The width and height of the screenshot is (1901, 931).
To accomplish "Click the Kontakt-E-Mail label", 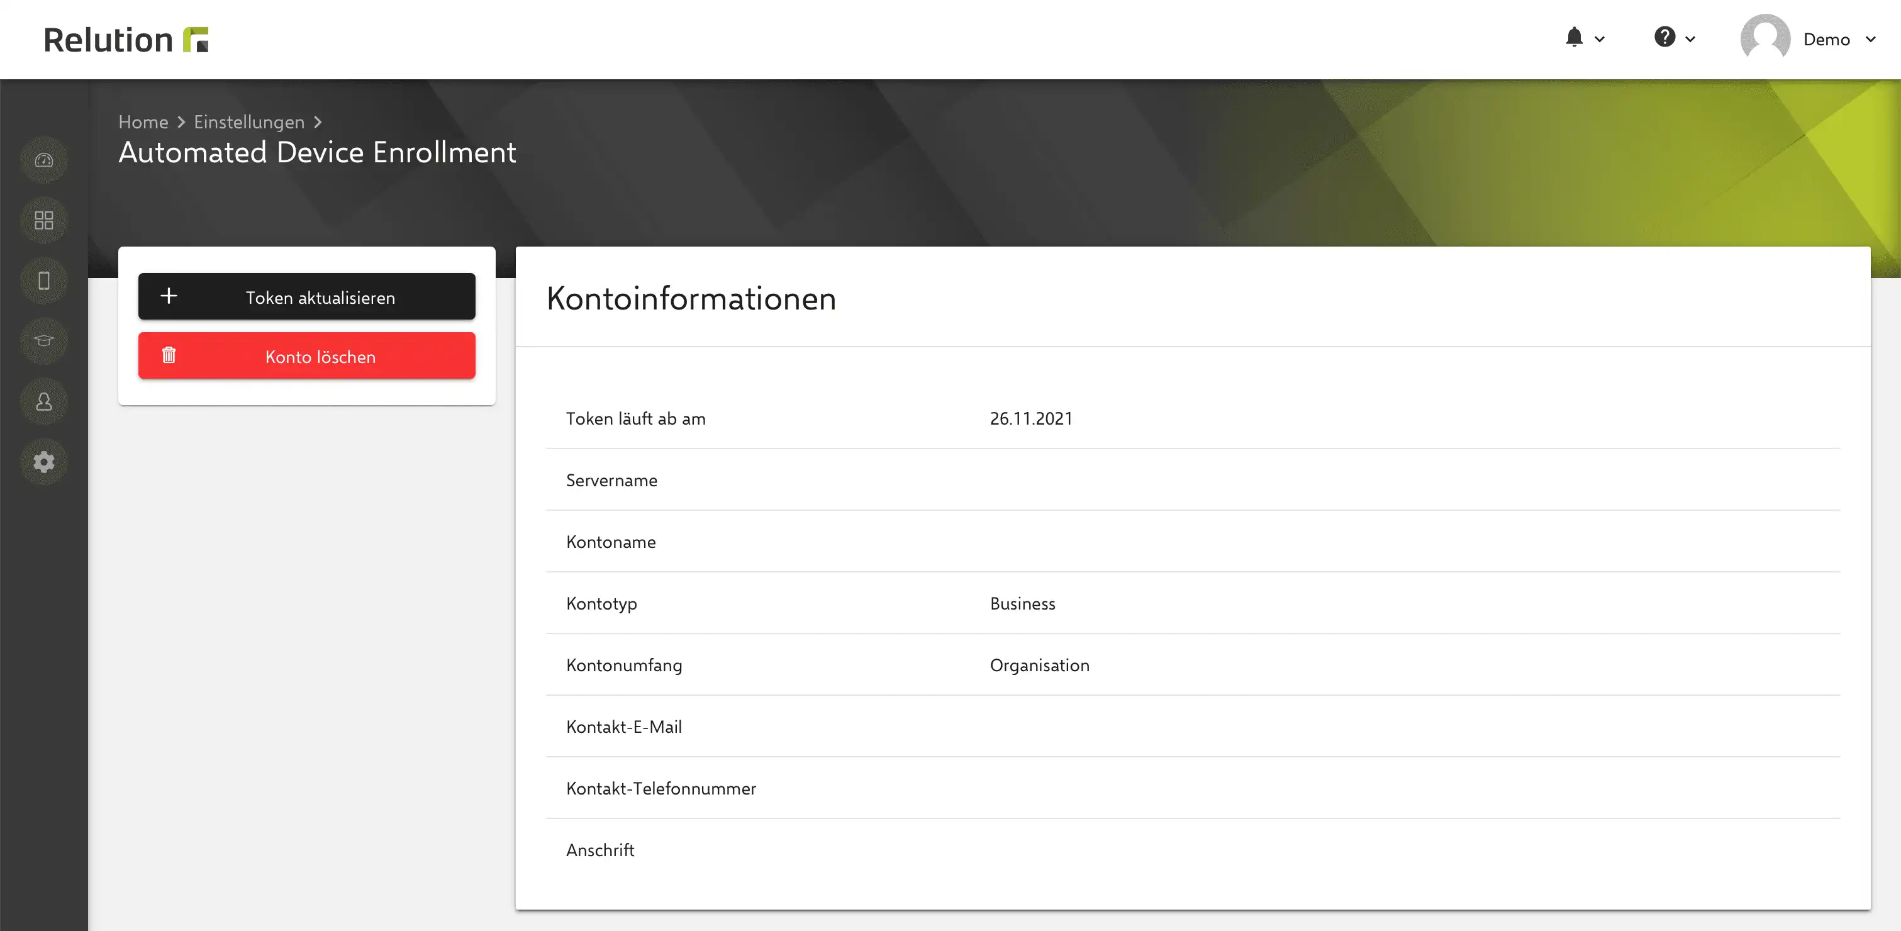I will pyautogui.click(x=623, y=727).
